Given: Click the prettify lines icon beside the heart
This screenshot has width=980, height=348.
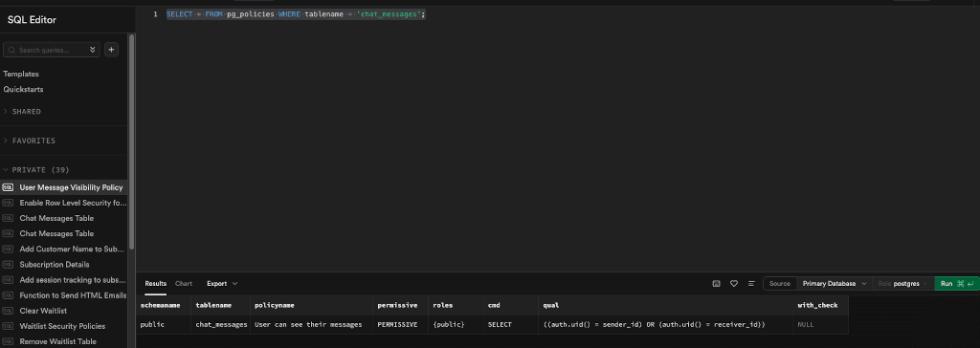Looking at the screenshot, I should click(751, 284).
